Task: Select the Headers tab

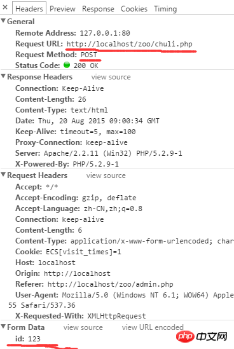Action: pos(29,8)
